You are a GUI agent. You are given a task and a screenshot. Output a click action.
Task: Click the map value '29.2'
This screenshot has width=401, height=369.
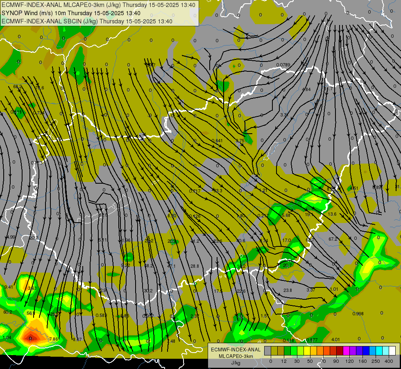(x=34, y=238)
